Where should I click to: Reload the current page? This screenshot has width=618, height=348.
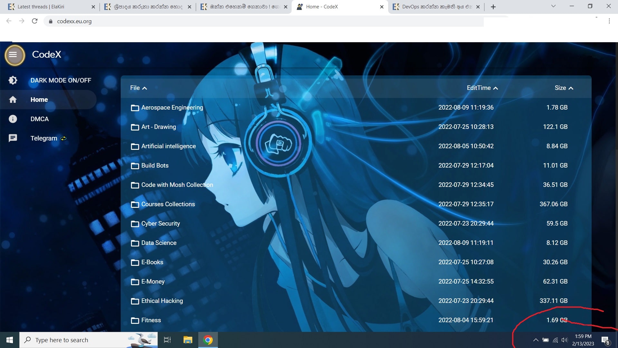[35, 21]
